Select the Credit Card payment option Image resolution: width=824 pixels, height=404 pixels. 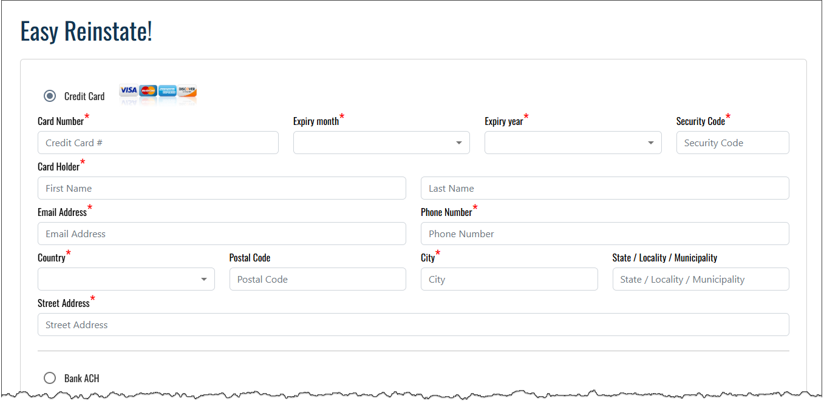[x=50, y=96]
